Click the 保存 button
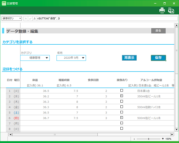The height and width of the screenshot is (143, 179). tap(158, 58)
